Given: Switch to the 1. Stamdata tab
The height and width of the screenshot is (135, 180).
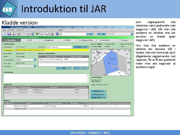Looking at the screenshot, I should (11, 40).
